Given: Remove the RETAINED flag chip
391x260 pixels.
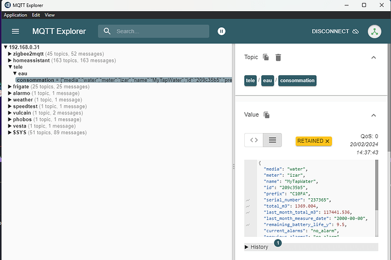Looking at the screenshot, I should [328, 141].
